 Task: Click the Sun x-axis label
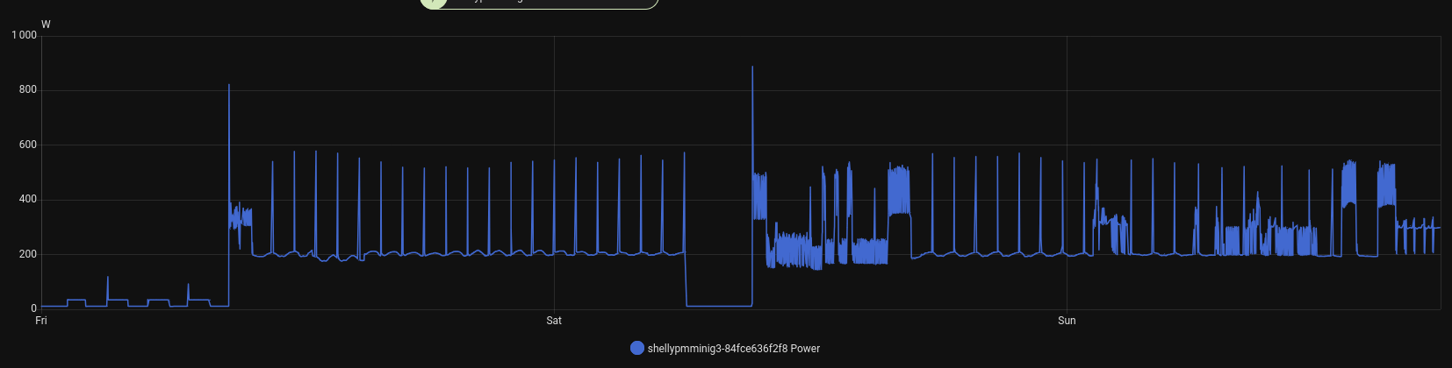(1067, 321)
